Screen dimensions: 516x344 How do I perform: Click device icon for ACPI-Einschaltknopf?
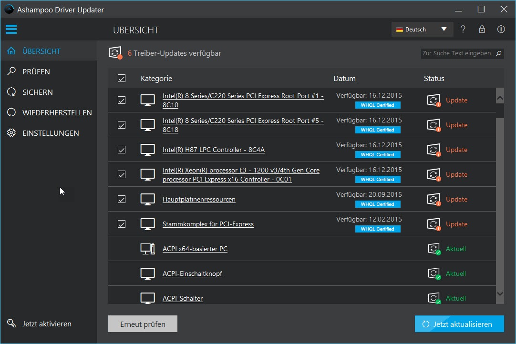tap(148, 273)
